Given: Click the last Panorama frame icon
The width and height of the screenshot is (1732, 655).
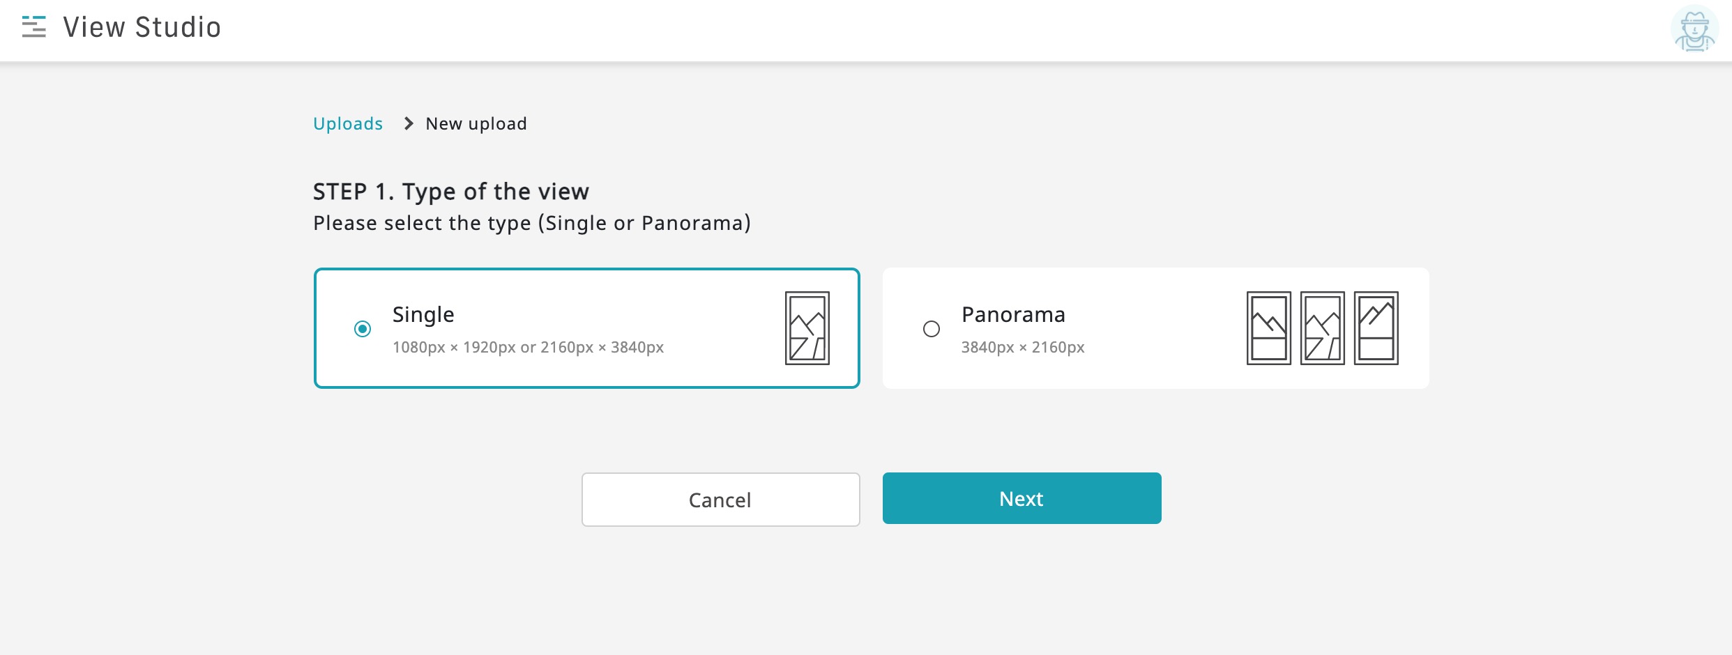Looking at the screenshot, I should pos(1376,328).
